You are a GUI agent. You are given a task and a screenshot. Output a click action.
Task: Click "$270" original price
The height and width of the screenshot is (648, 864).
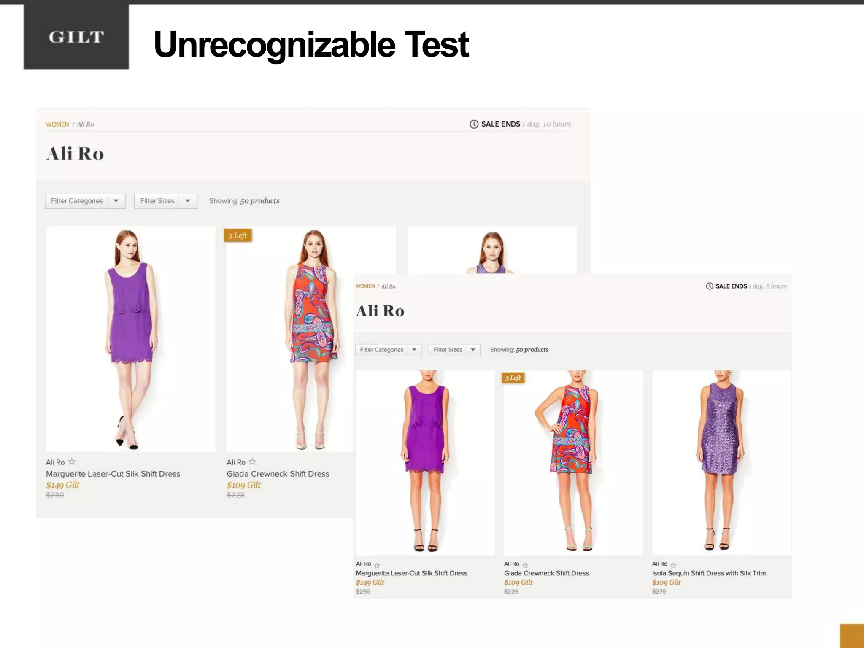tap(659, 591)
